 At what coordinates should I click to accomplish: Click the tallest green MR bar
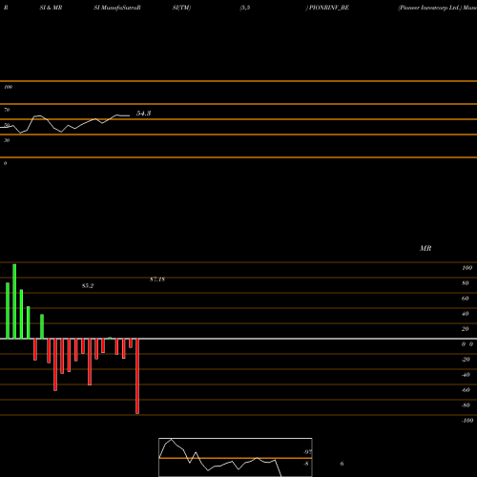[x=14, y=301]
